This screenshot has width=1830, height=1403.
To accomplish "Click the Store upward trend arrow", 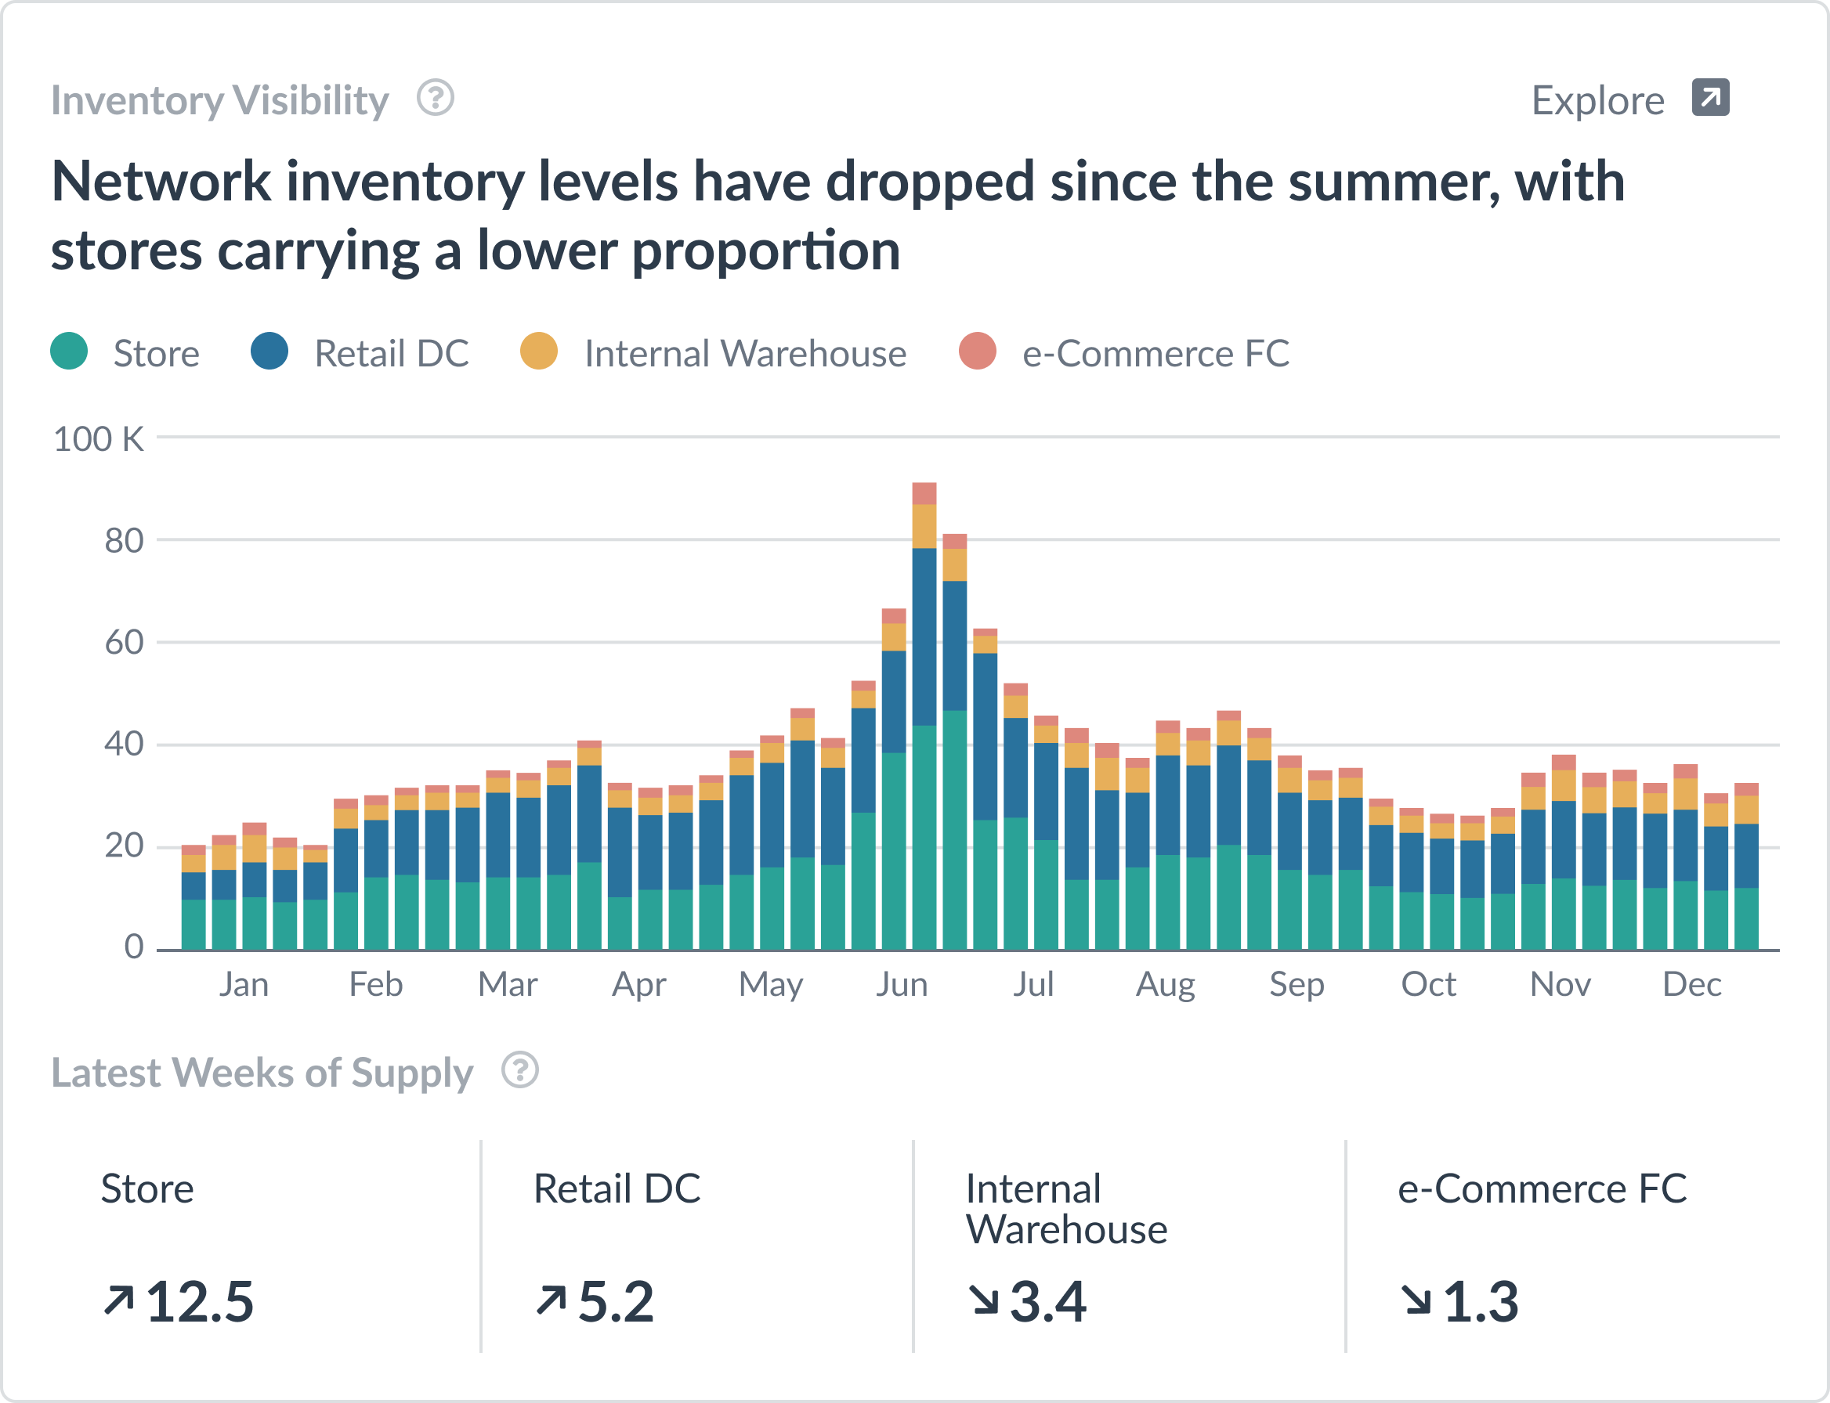I will (x=118, y=1300).
